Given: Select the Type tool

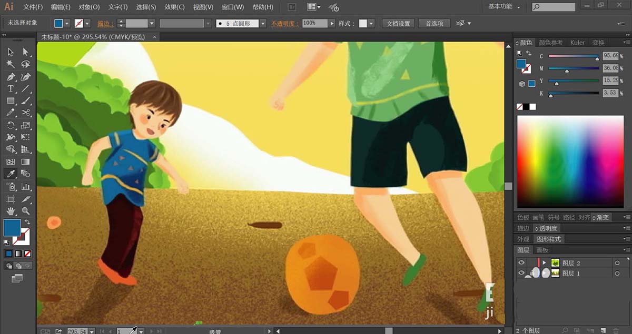Looking at the screenshot, I should pos(11,89).
